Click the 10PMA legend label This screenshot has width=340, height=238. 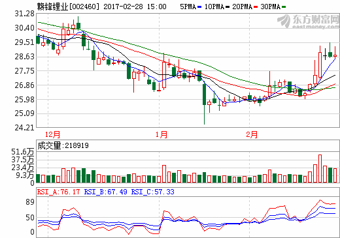(x=214, y=7)
